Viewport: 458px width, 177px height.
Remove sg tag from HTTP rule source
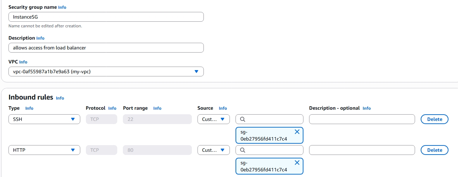297,163
